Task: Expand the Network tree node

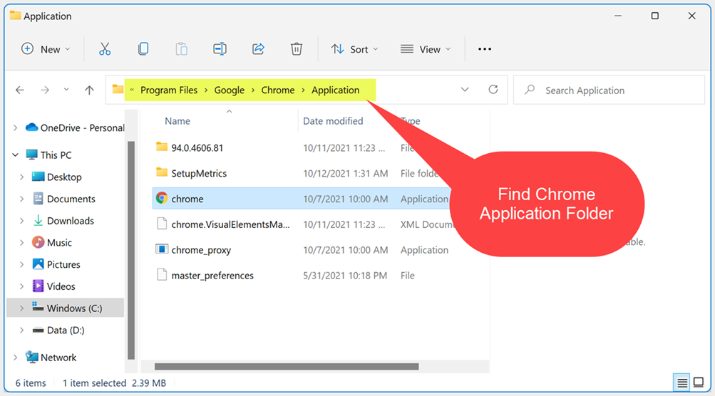Action: 15,358
